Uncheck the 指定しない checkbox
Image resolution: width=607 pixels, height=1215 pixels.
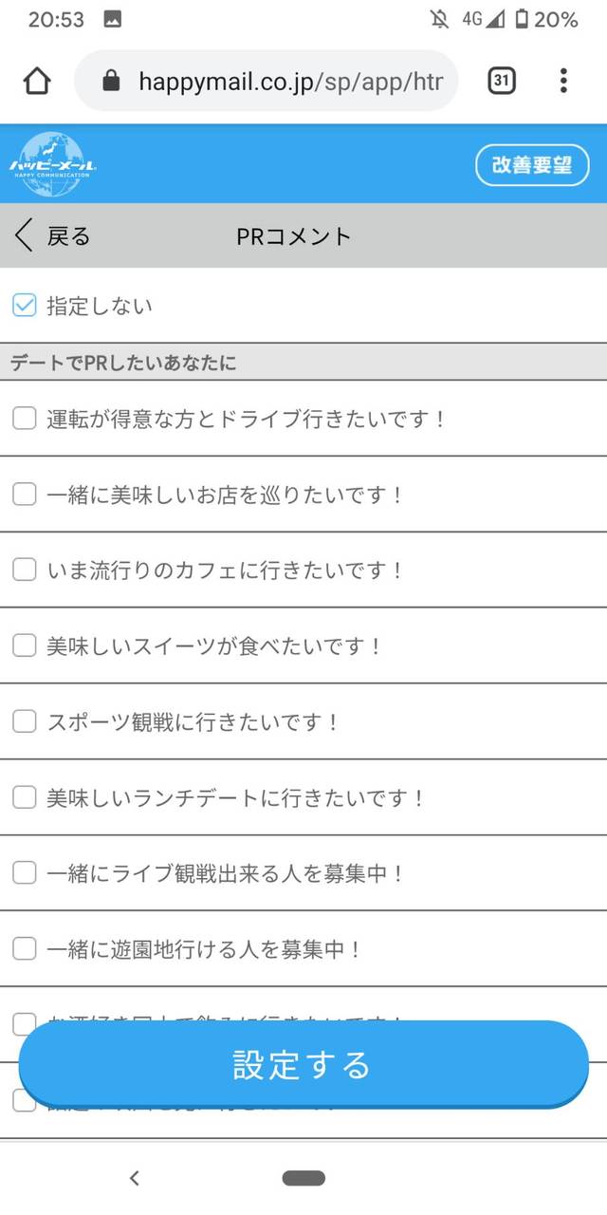25,306
